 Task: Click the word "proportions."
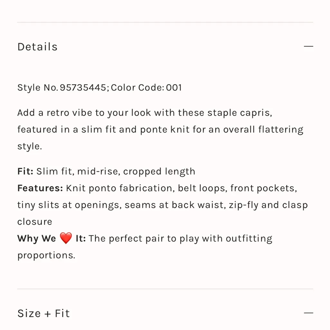46,255
